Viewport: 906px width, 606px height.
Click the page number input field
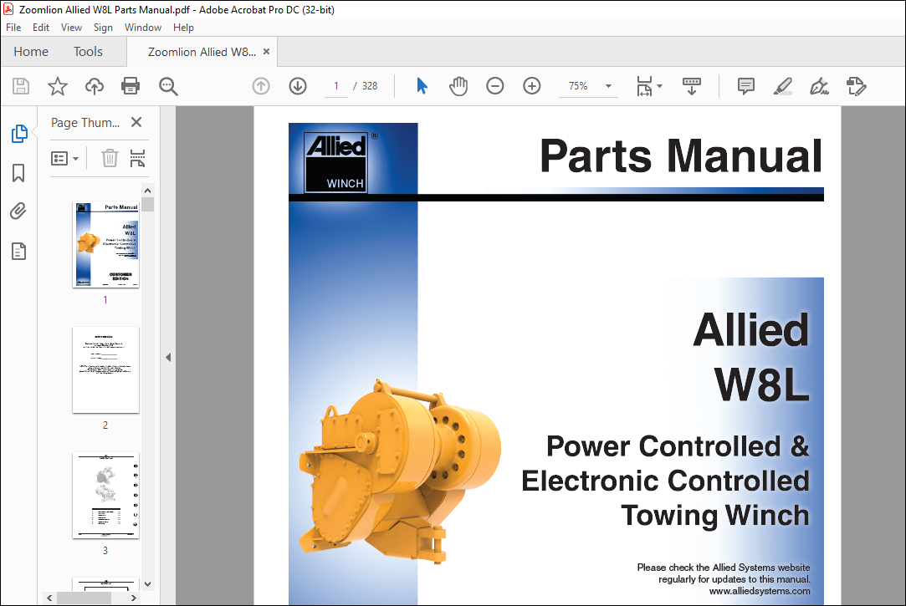point(336,86)
